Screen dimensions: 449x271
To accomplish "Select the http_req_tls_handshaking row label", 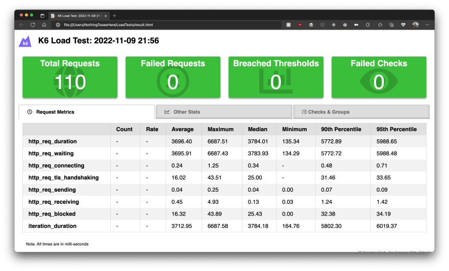I will pos(64,177).
